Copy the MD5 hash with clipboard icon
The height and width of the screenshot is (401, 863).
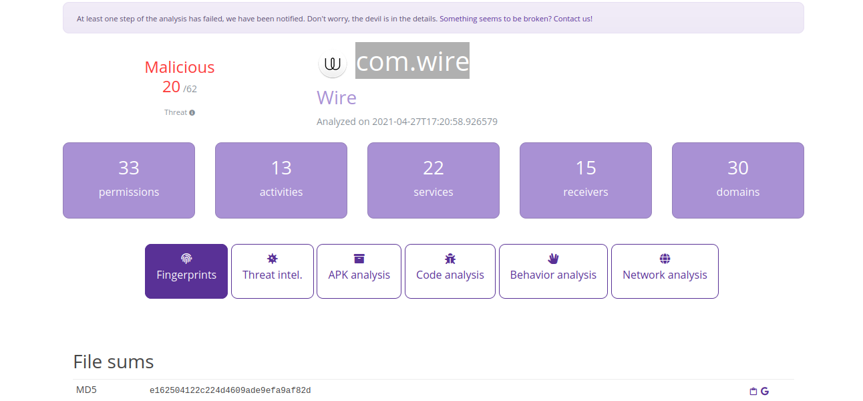[x=753, y=392]
